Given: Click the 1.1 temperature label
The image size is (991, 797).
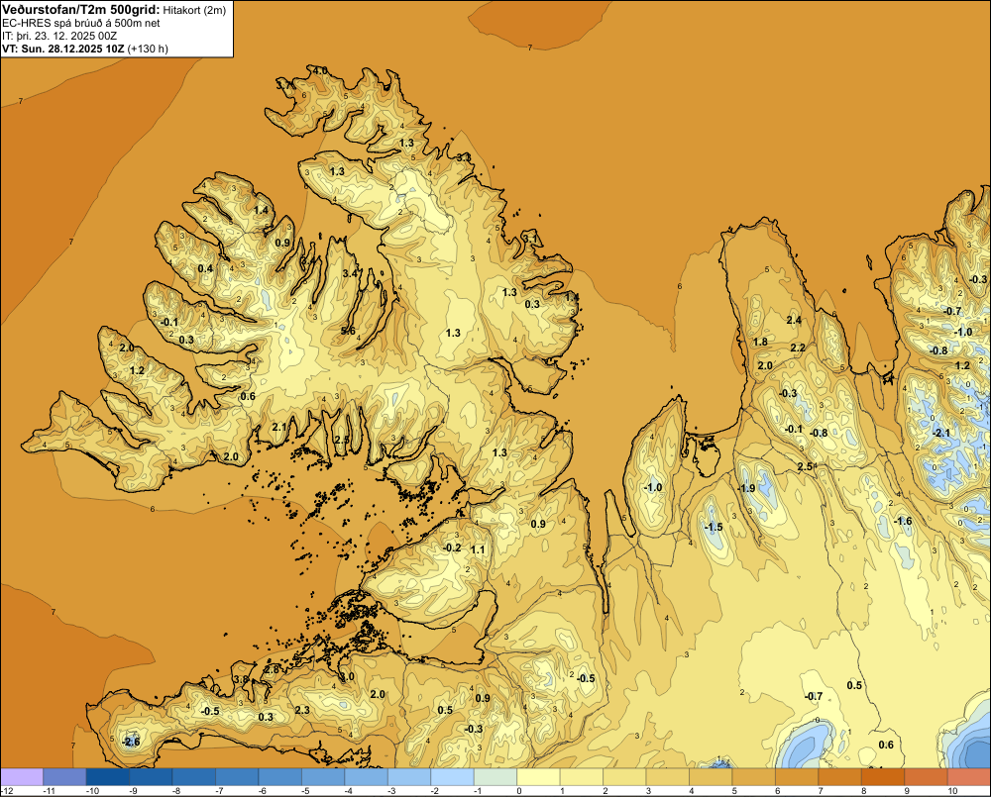Looking at the screenshot, I should coord(478,549).
